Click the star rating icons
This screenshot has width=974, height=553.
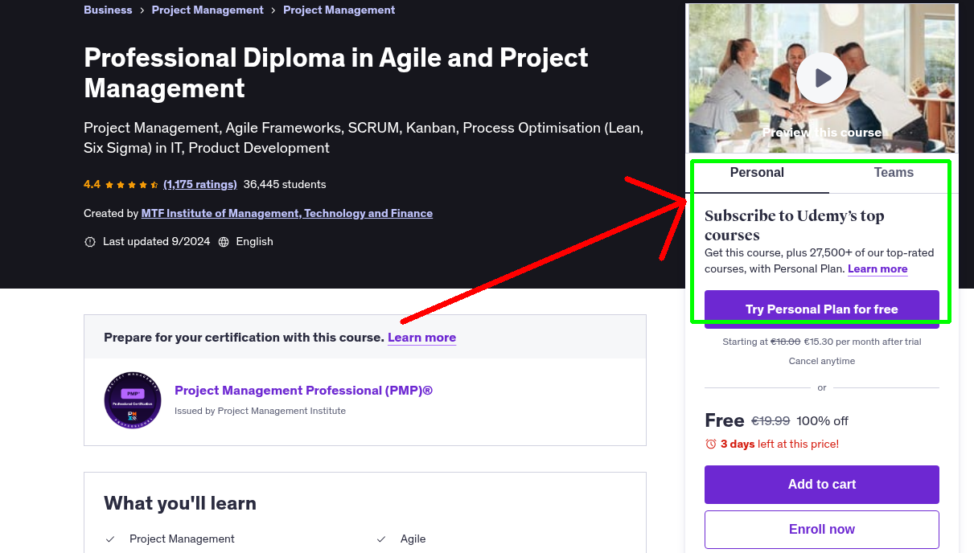(132, 185)
